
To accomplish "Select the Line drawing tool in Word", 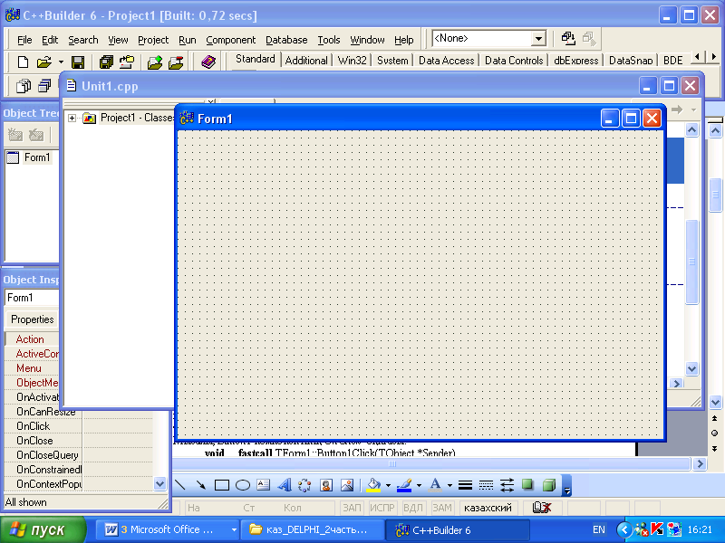I will point(179,485).
